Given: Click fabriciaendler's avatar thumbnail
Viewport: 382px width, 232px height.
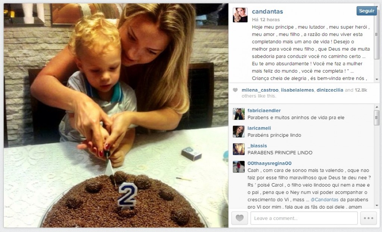Looking at the screenshot, I should pos(238,114).
